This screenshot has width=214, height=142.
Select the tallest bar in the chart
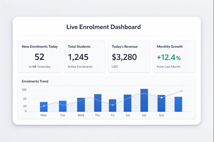[x=144, y=100]
